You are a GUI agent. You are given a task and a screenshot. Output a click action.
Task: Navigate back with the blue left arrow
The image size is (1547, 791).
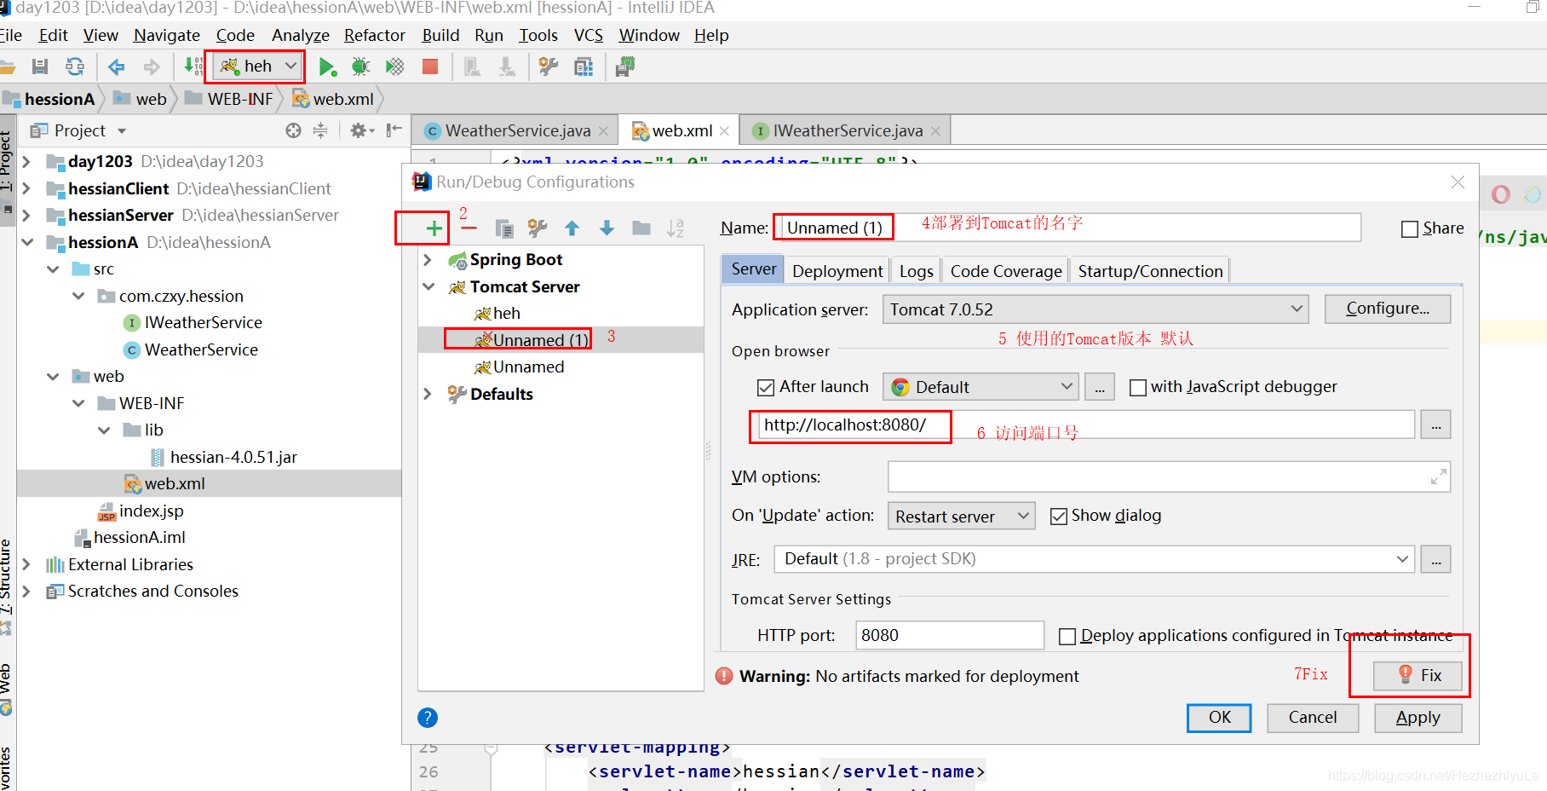(x=117, y=66)
